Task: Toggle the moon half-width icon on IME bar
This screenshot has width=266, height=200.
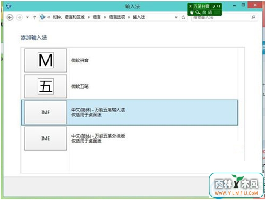Action: point(214,6)
